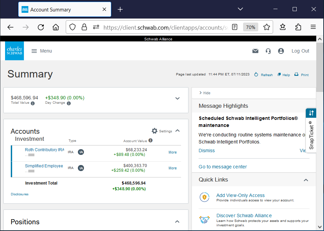Open the Disclosures link
This screenshot has height=231, width=324.
pos(20,194)
